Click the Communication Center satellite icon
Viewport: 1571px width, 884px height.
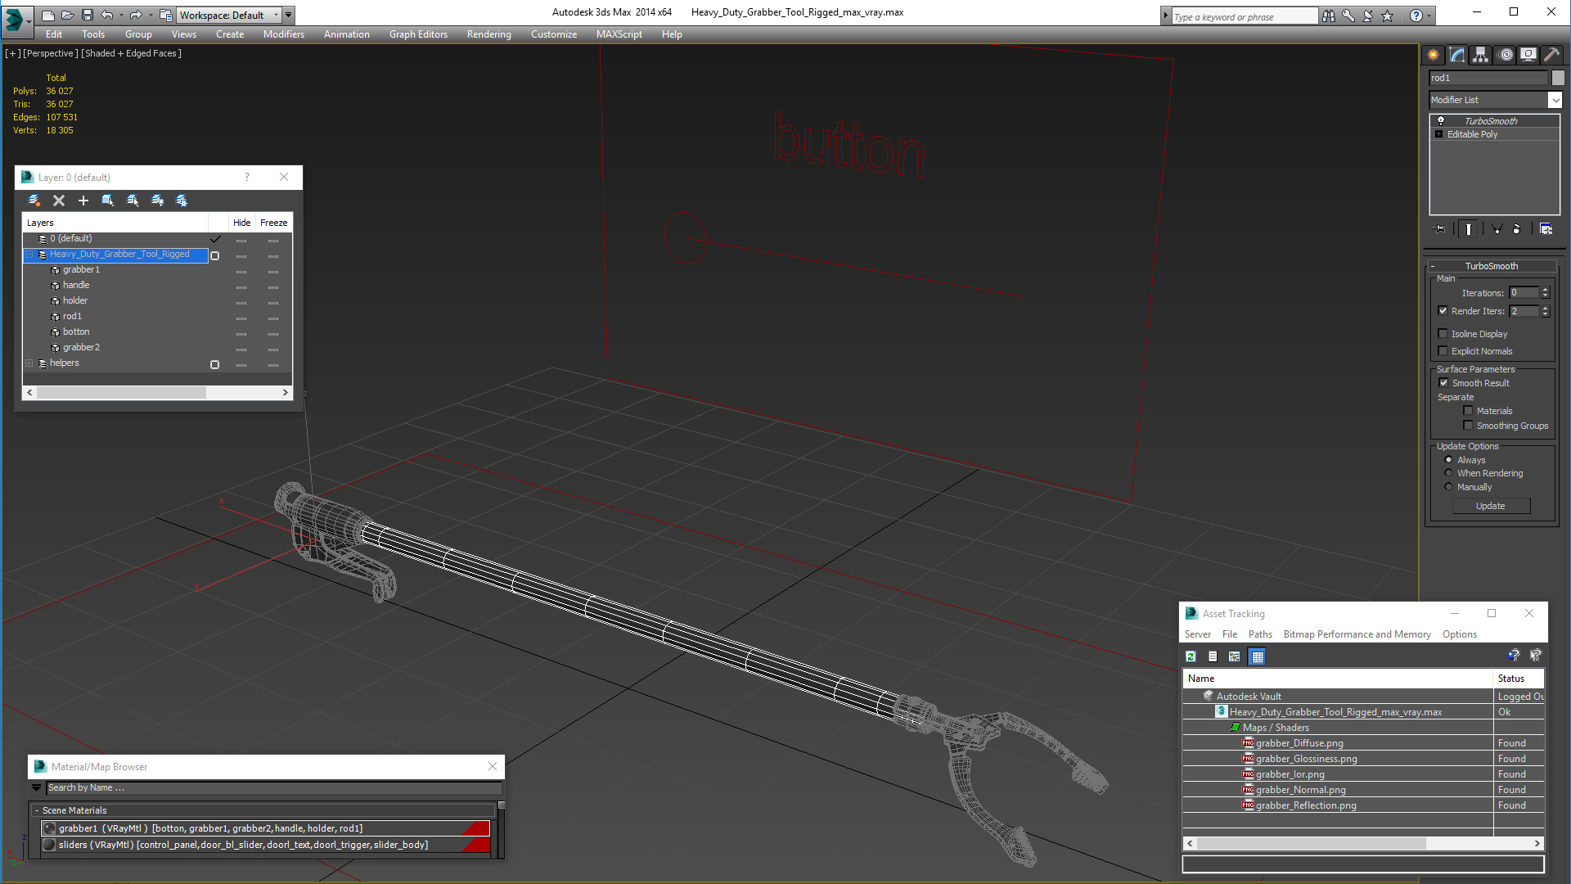point(1367,16)
